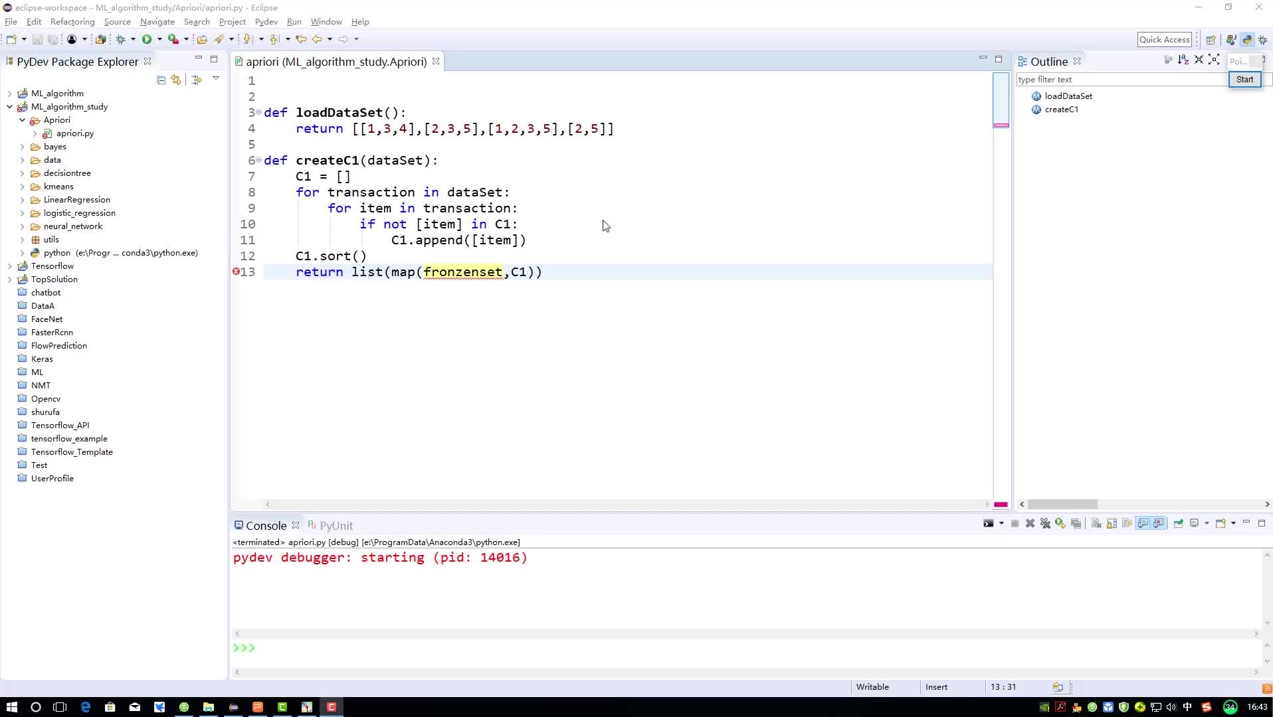Viewport: 1273px width, 717px height.
Task: Click the Open Type folder icon
Action: click(202, 39)
